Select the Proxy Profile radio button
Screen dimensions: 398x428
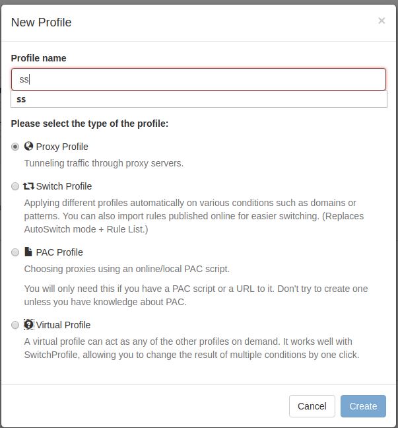click(x=15, y=147)
